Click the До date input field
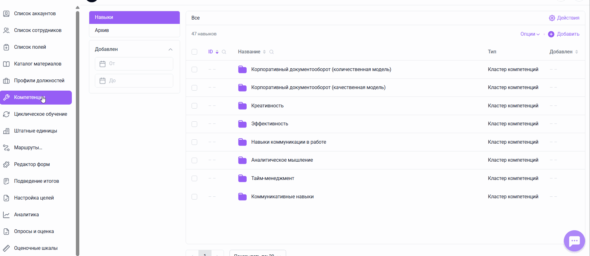Viewport: 590px width, 256px height. point(137,81)
